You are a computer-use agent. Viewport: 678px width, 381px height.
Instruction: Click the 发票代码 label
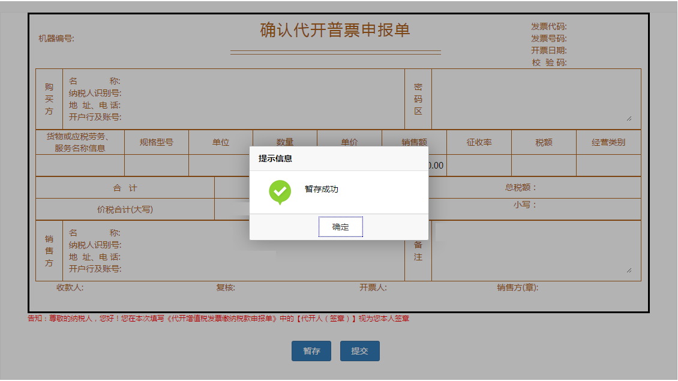pyautogui.click(x=549, y=26)
